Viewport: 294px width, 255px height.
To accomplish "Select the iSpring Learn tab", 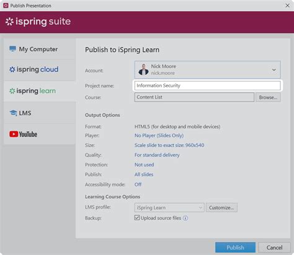I will 39,91.
